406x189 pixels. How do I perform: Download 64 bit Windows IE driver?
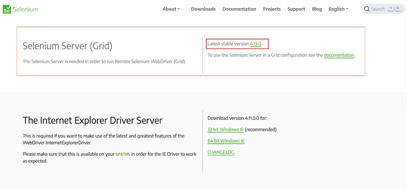(226, 141)
